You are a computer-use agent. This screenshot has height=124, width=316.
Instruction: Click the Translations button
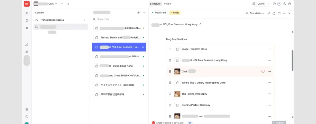coord(255,13)
